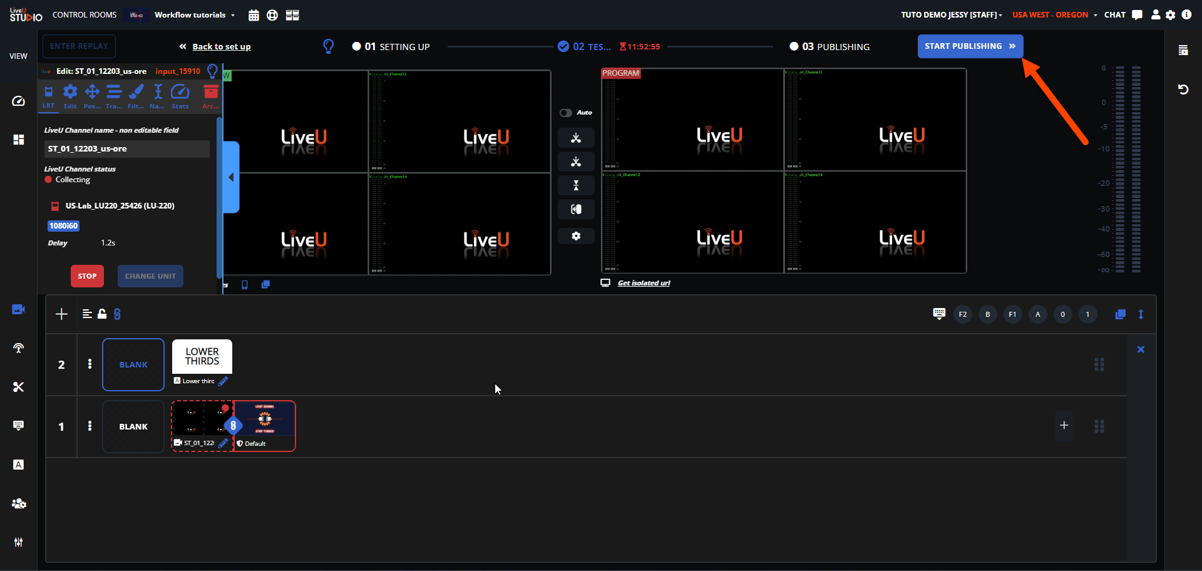Open the USA WEST - OREGON region dropdown
Screen dimensions: 1202x571
[x=1055, y=15]
